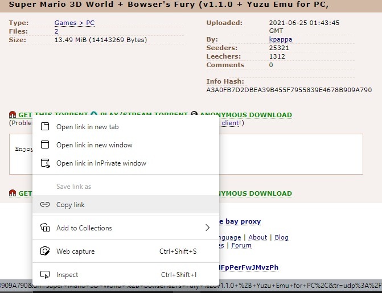Image resolution: width=382 pixels, height=293 pixels.
Task: Open the Forum link in footer
Action: click(x=241, y=246)
